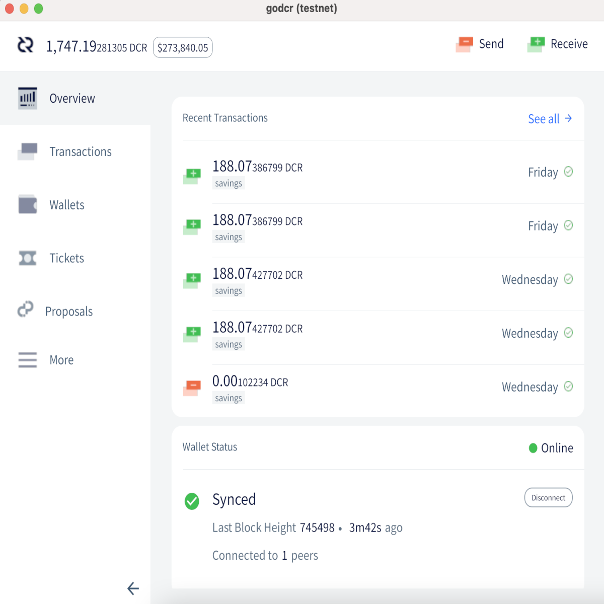Image resolution: width=604 pixels, height=604 pixels.
Task: Switch to the Proposals page
Action: click(69, 312)
